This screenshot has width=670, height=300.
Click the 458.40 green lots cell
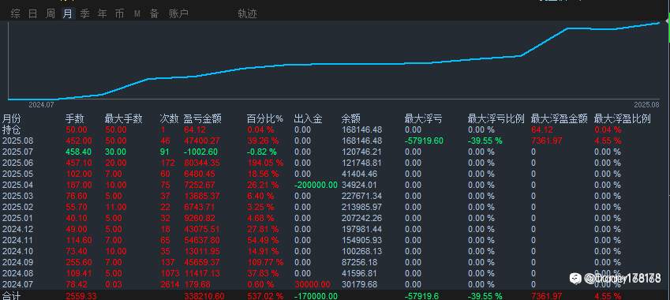tap(78, 152)
